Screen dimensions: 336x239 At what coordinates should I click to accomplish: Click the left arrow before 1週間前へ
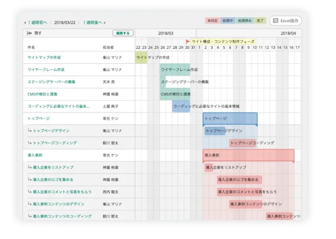pyautogui.click(x=25, y=23)
